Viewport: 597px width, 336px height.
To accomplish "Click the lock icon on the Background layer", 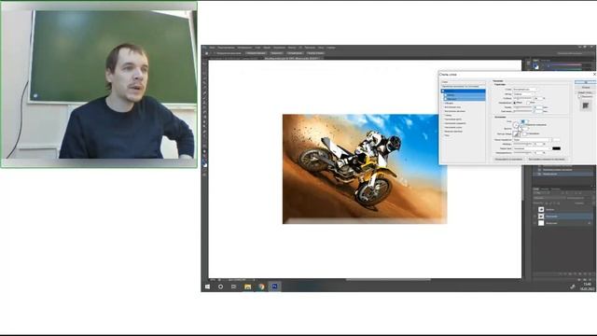I will [590, 223].
